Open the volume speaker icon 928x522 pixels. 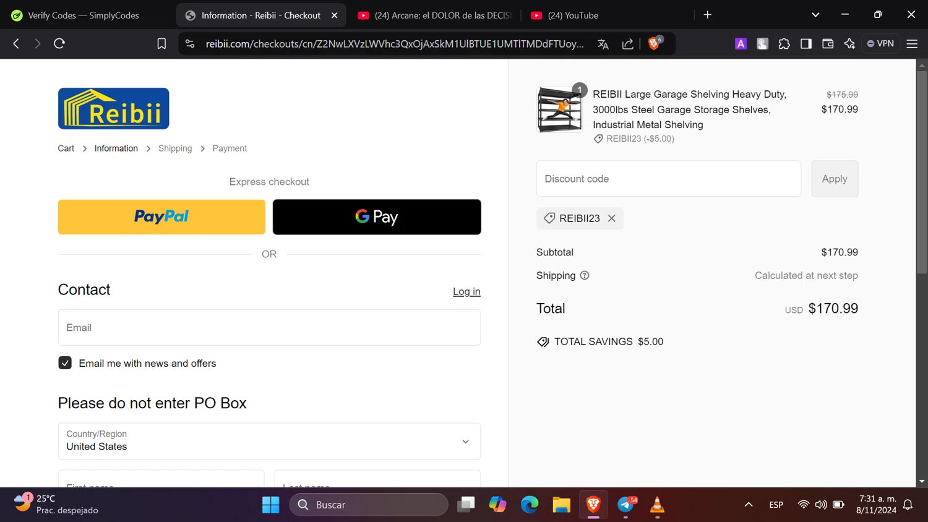click(821, 505)
